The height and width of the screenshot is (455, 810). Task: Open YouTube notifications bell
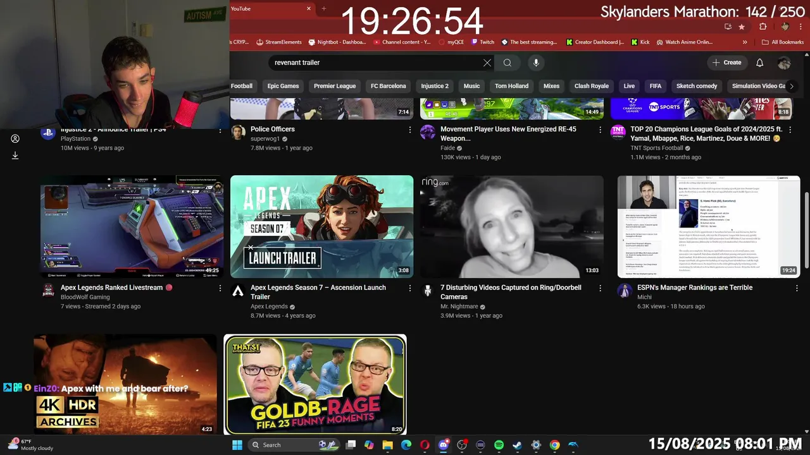pos(759,63)
